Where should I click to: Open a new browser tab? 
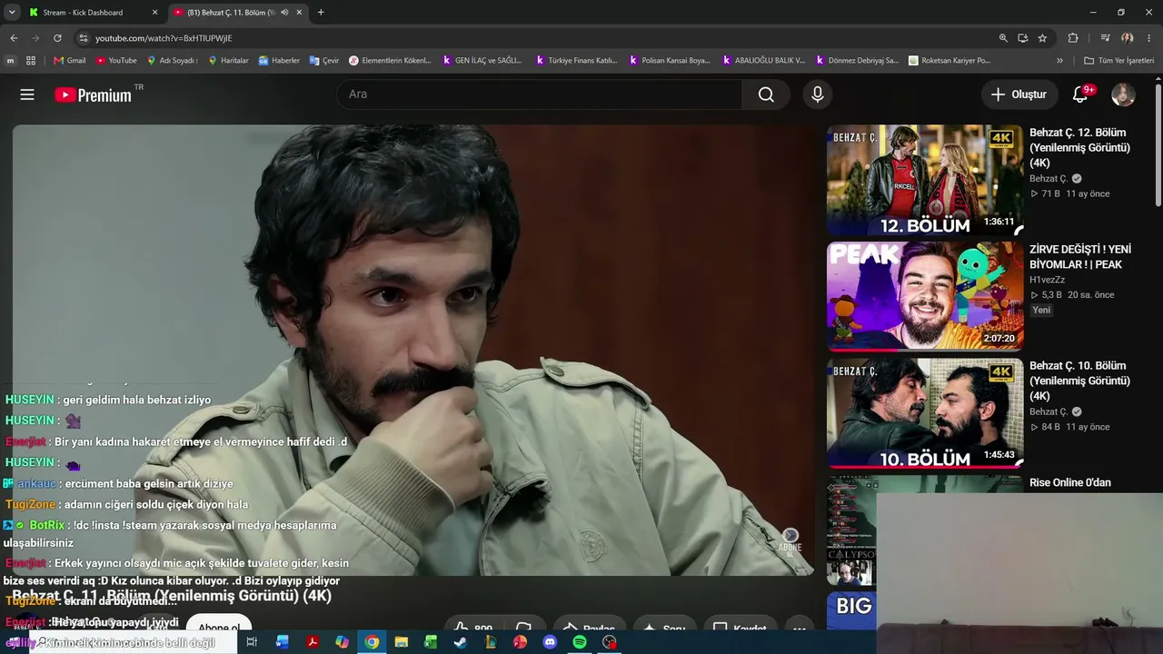tap(321, 13)
